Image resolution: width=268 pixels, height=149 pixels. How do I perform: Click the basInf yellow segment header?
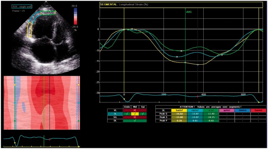[x=179, y=110]
